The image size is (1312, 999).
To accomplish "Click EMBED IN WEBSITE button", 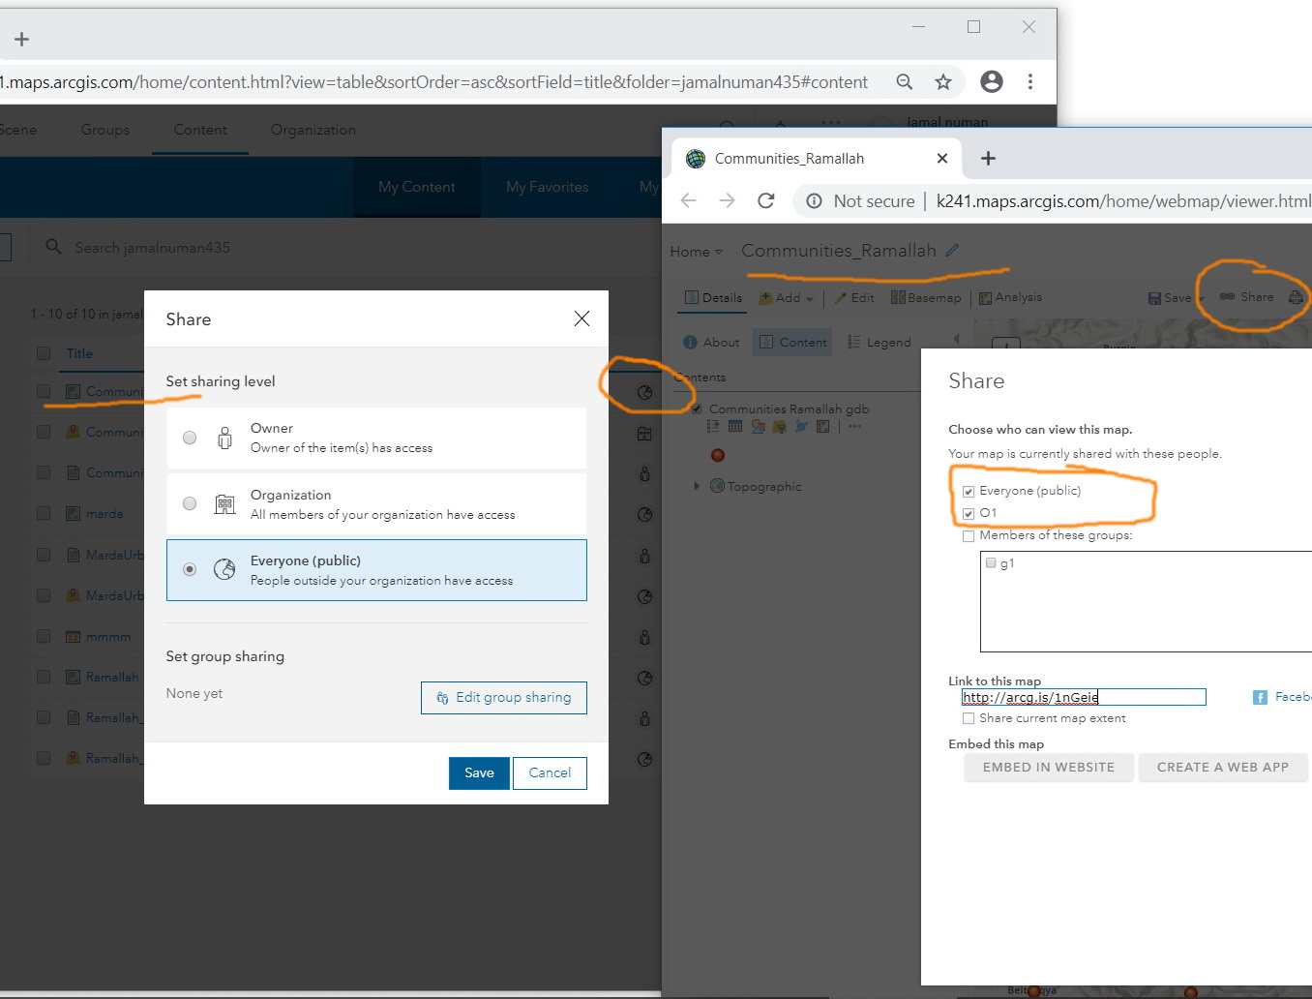I will (x=1049, y=767).
